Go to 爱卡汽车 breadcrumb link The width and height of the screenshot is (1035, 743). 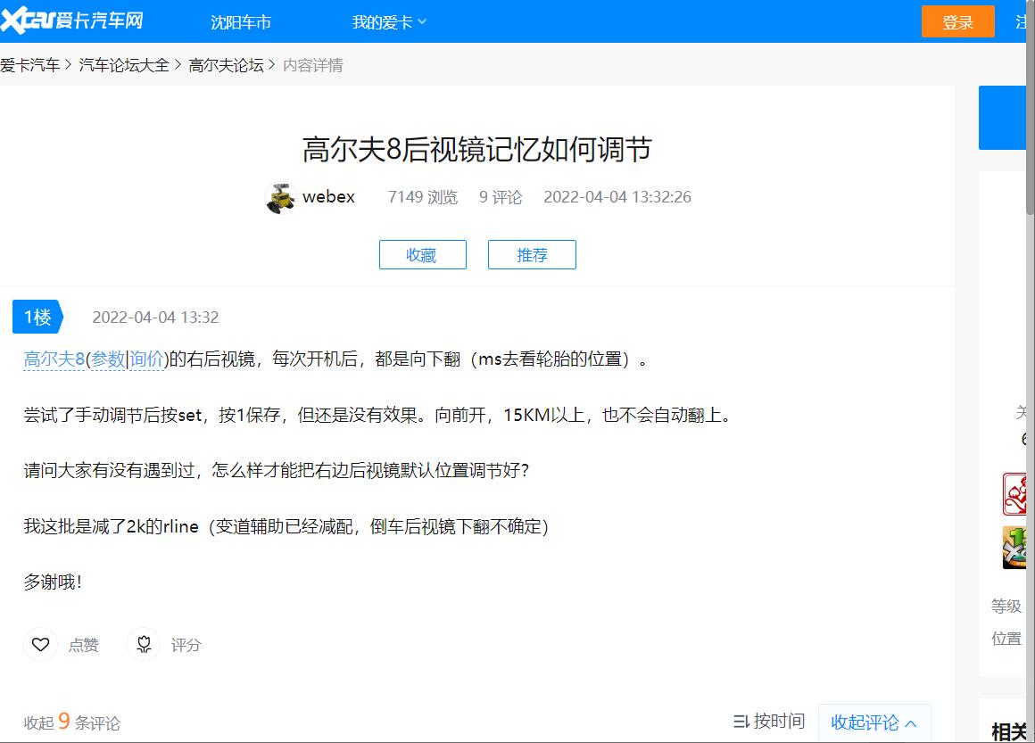click(x=29, y=64)
